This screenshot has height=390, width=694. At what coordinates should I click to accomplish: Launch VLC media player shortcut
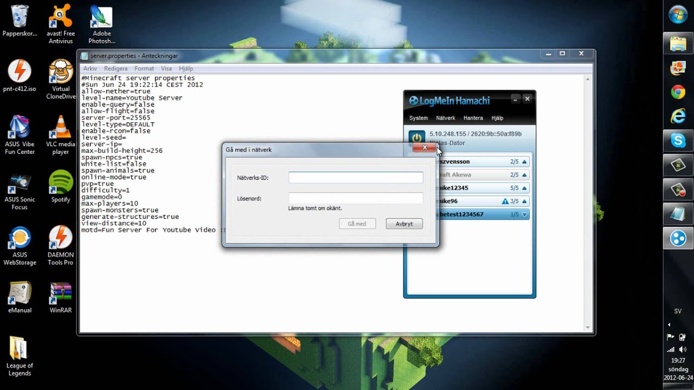pyautogui.click(x=61, y=134)
